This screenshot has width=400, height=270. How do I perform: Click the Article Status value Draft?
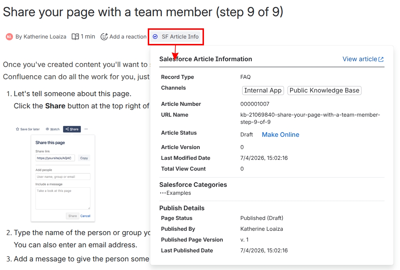246,135
